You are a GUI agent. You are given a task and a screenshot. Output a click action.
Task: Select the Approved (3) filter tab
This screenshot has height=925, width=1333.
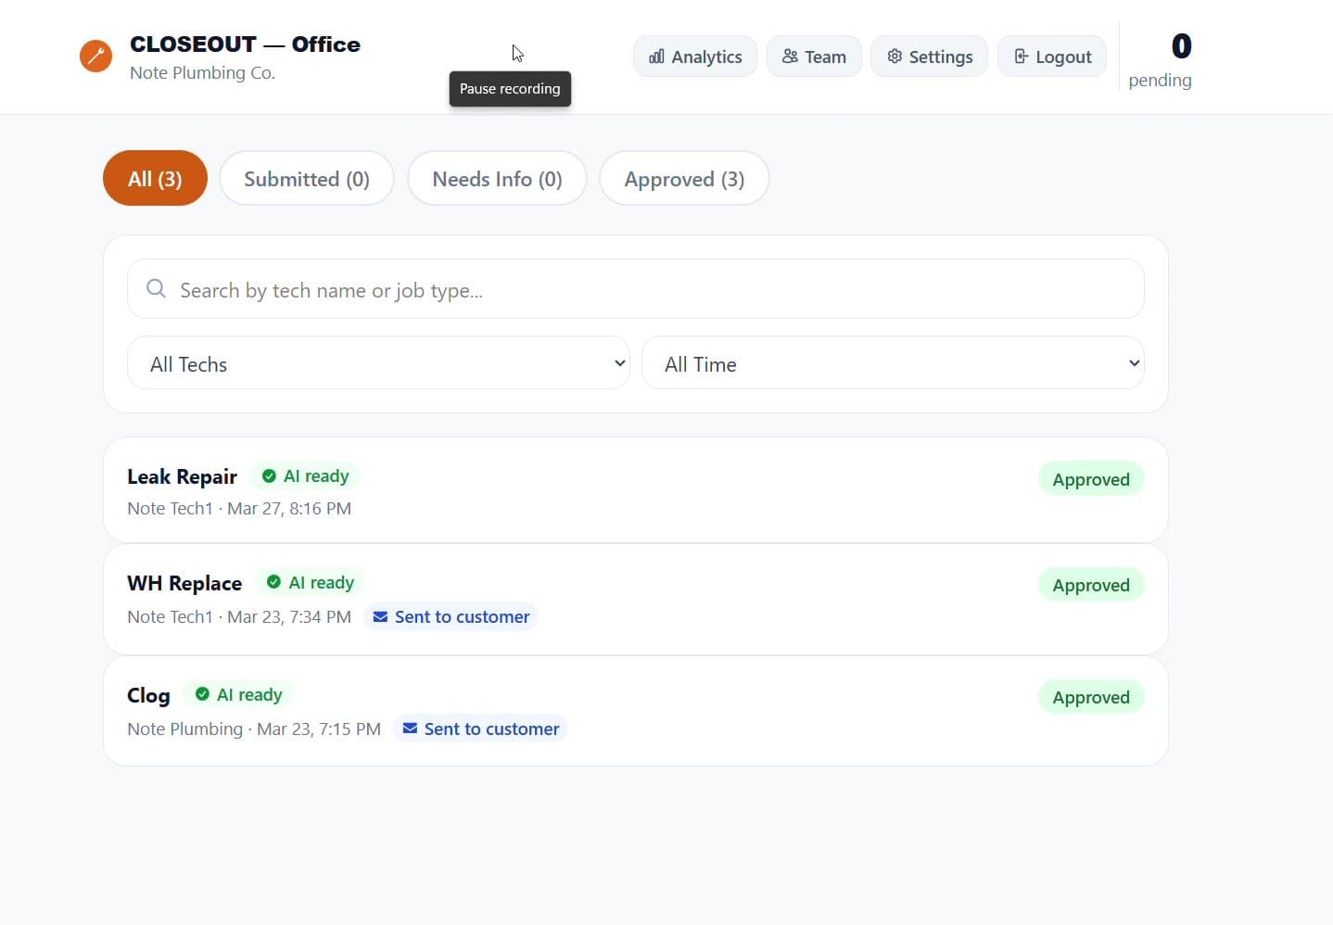684,178
